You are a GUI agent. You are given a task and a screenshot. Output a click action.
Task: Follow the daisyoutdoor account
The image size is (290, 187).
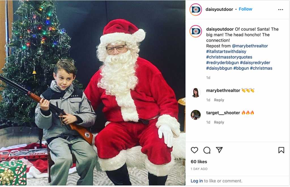pos(246,9)
